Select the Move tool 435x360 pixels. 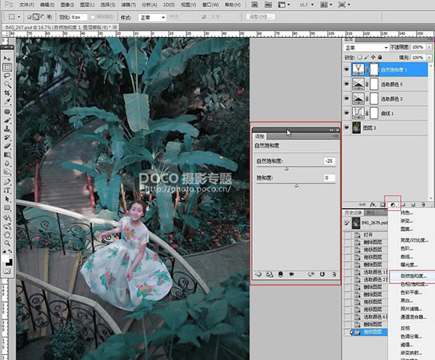click(x=7, y=59)
